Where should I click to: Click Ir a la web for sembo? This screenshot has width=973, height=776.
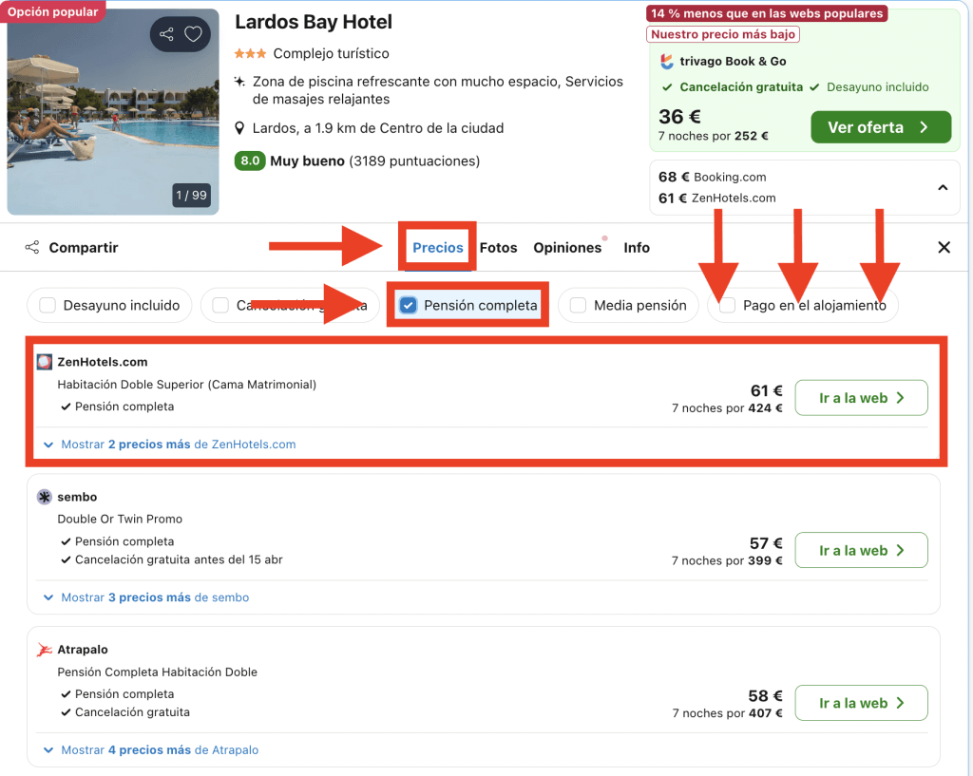[x=861, y=551]
